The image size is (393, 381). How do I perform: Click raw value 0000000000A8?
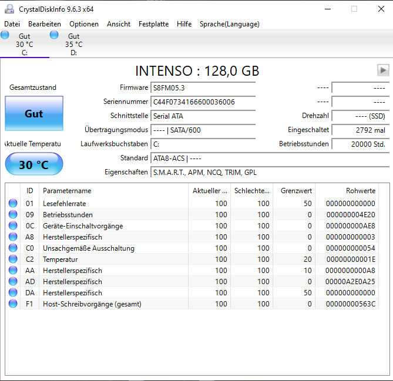350,271
